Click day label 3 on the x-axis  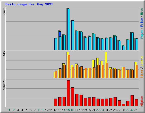pyautogui.click(x=18, y=110)
